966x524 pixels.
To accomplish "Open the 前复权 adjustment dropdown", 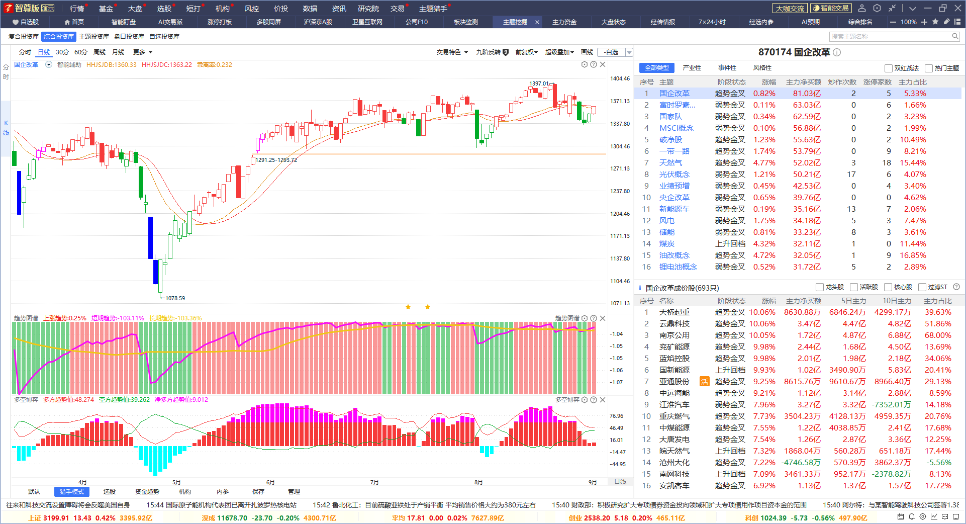I will point(526,52).
